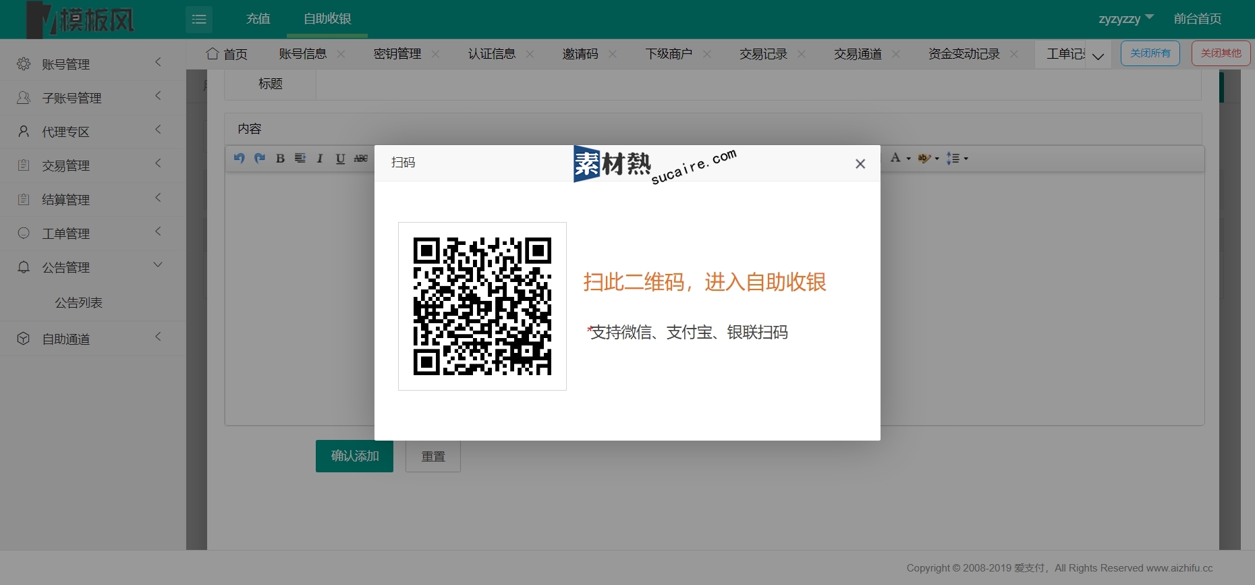Switch to the 账号信息 tab
The image size is (1255, 585).
(303, 54)
